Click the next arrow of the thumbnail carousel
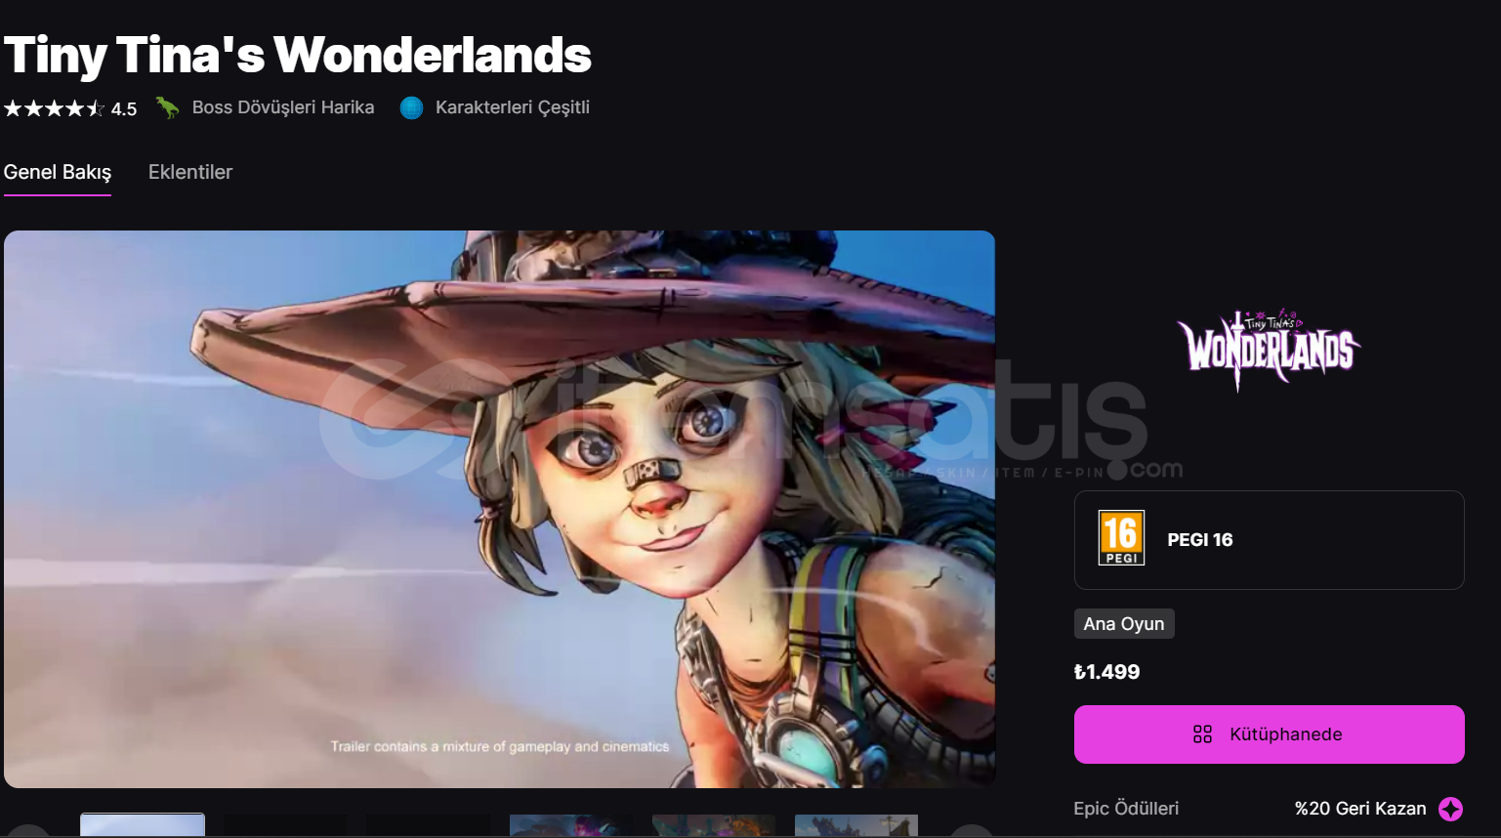Screen dimensions: 1501x838 coord(973,831)
